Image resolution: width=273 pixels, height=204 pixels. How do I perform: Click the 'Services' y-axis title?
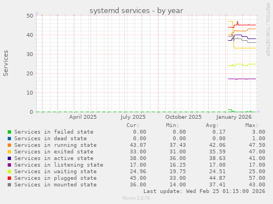click(5, 63)
